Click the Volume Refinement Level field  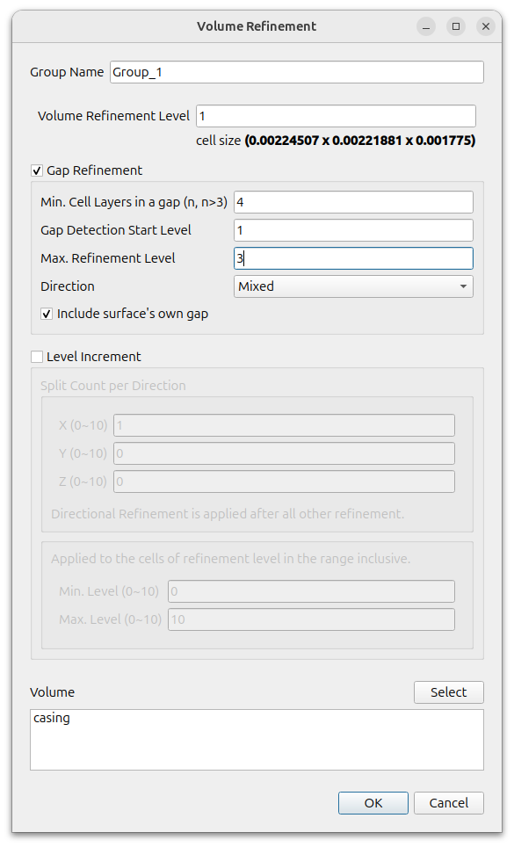click(336, 116)
